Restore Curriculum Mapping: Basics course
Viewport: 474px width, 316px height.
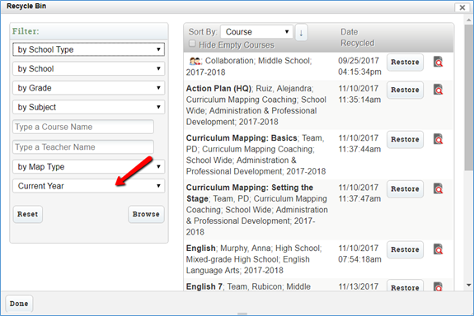point(405,139)
